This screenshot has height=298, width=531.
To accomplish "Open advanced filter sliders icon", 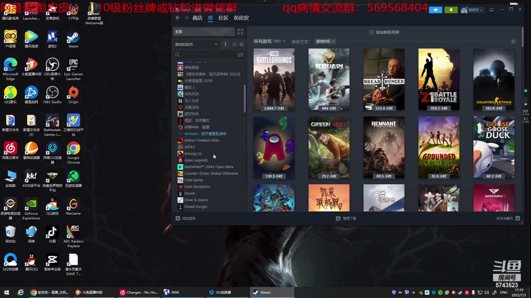I will tap(240, 55).
